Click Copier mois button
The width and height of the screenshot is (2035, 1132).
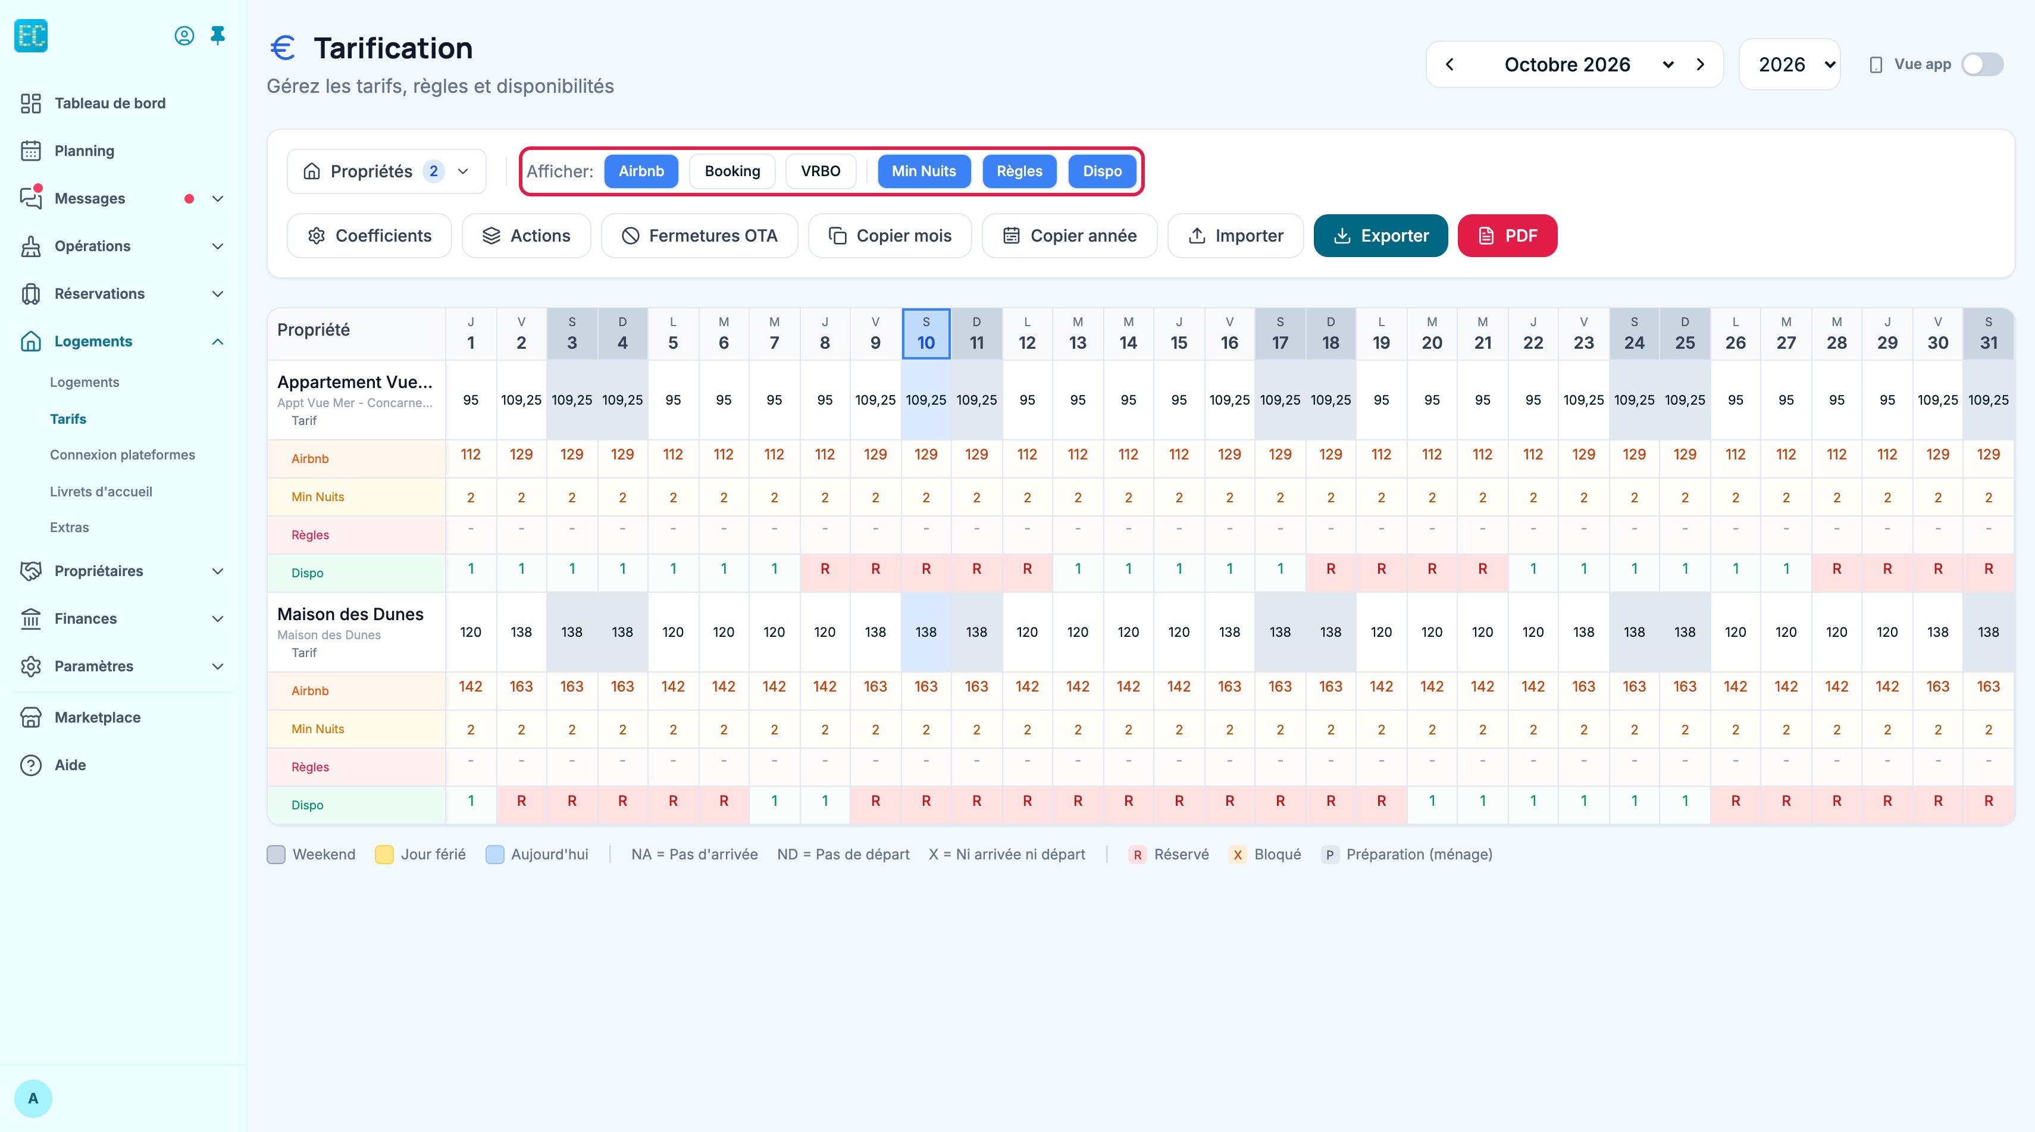pyautogui.click(x=890, y=236)
